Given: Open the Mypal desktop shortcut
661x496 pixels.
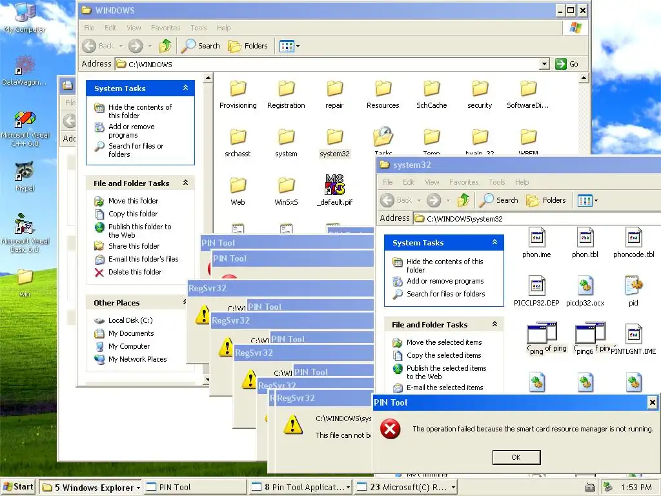Looking at the screenshot, I should pyautogui.click(x=25, y=172).
